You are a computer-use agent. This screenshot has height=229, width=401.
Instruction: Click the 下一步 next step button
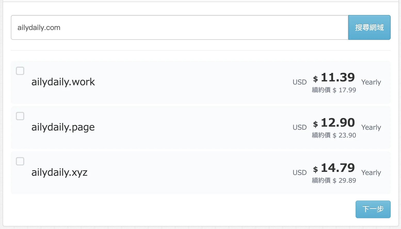[x=373, y=209]
